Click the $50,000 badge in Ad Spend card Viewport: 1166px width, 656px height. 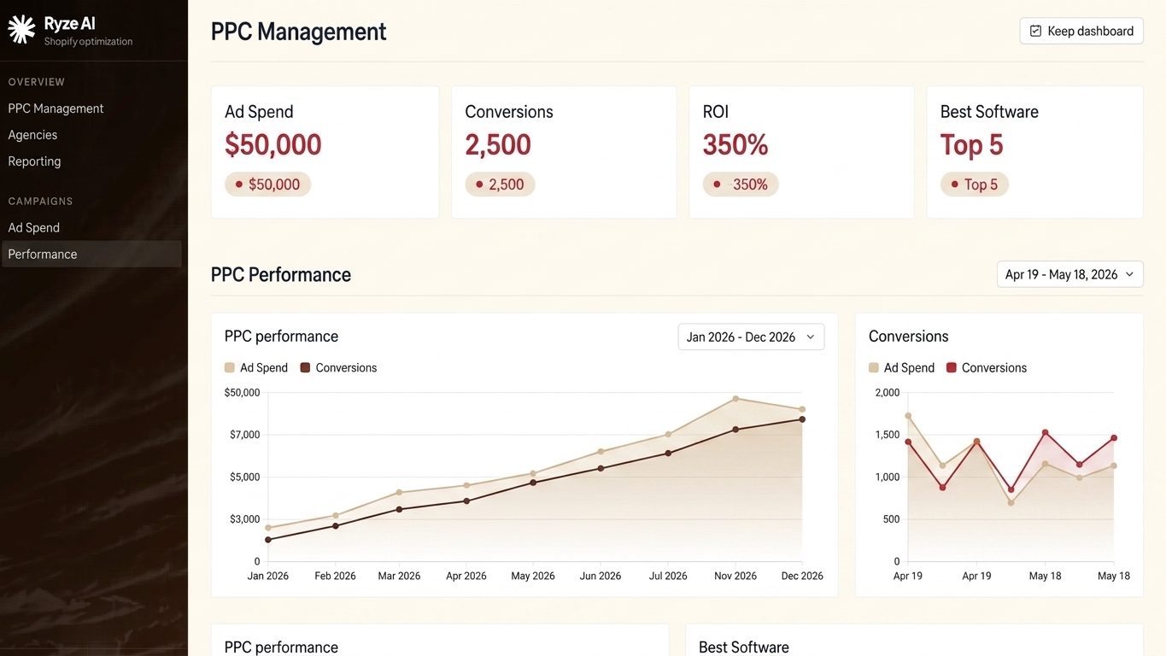point(267,184)
